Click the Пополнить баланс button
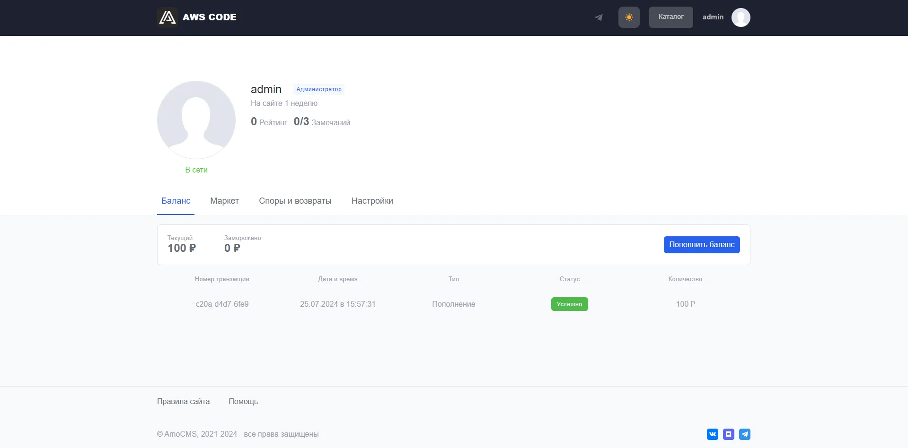Screen dimensions: 908x448 click(x=702, y=245)
